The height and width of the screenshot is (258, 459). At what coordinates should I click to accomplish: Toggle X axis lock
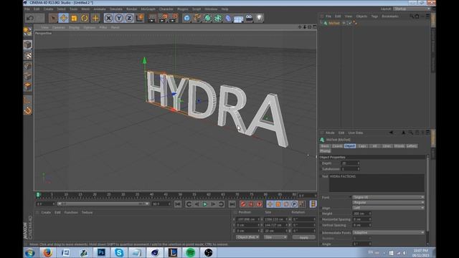pyautogui.click(x=108, y=18)
